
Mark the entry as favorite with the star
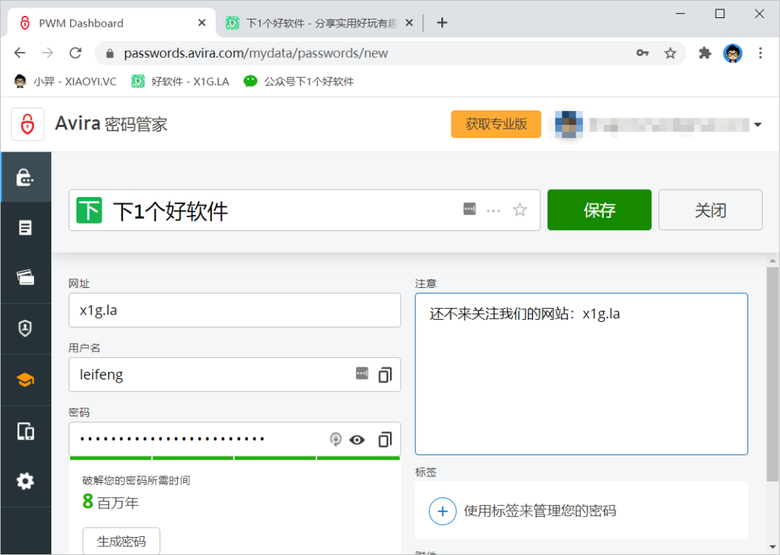click(520, 210)
